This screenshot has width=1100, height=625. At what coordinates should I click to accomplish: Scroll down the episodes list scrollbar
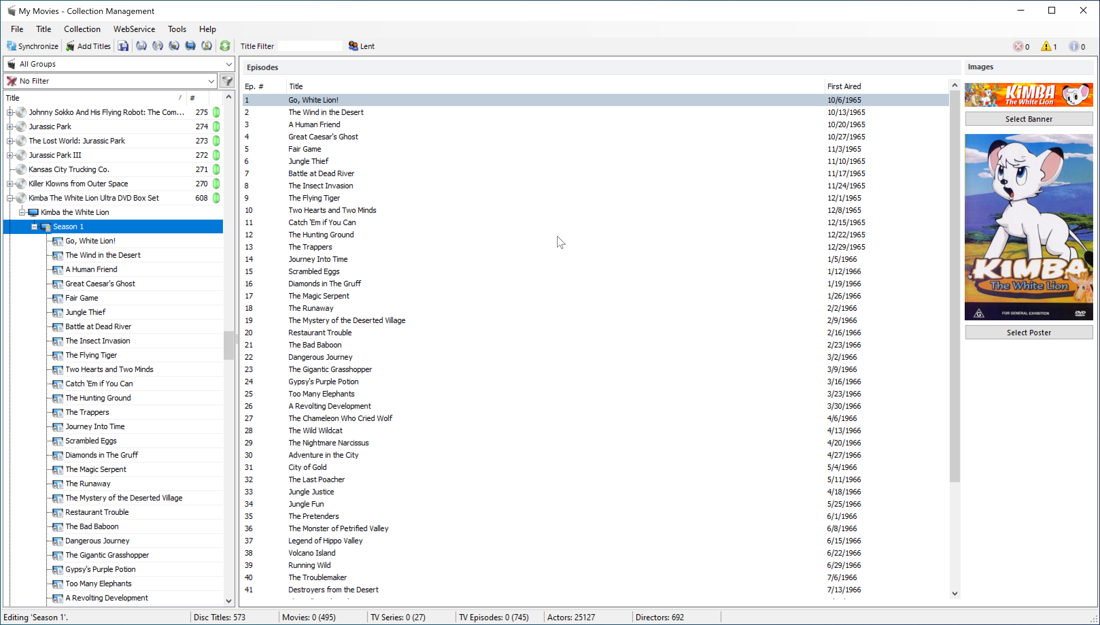point(955,594)
